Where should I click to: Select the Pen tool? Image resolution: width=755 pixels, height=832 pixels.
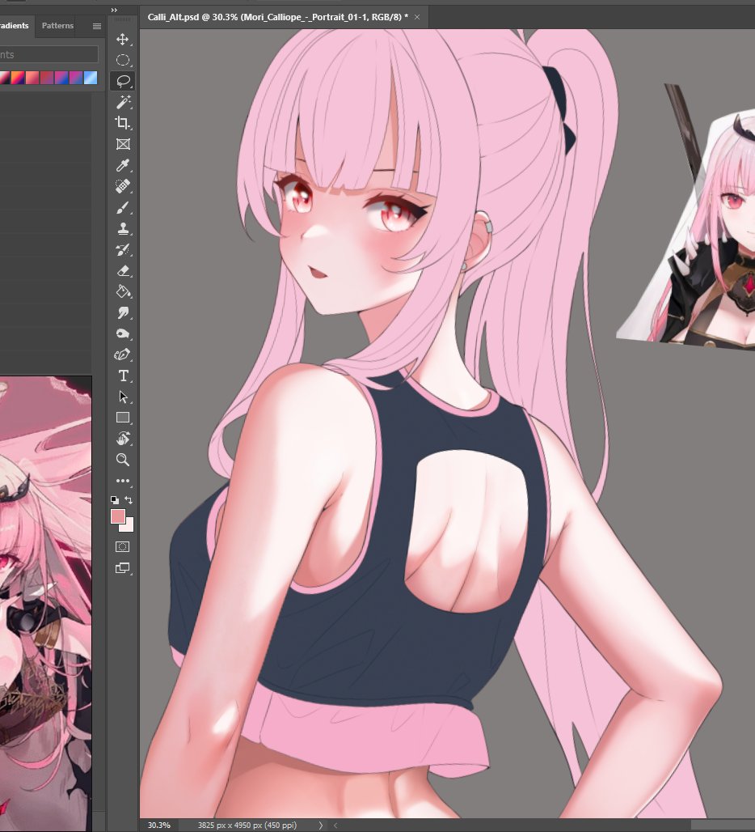point(122,354)
